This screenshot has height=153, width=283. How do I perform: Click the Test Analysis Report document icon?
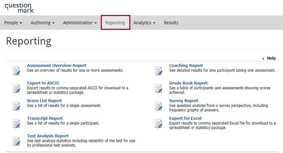pos(16,141)
